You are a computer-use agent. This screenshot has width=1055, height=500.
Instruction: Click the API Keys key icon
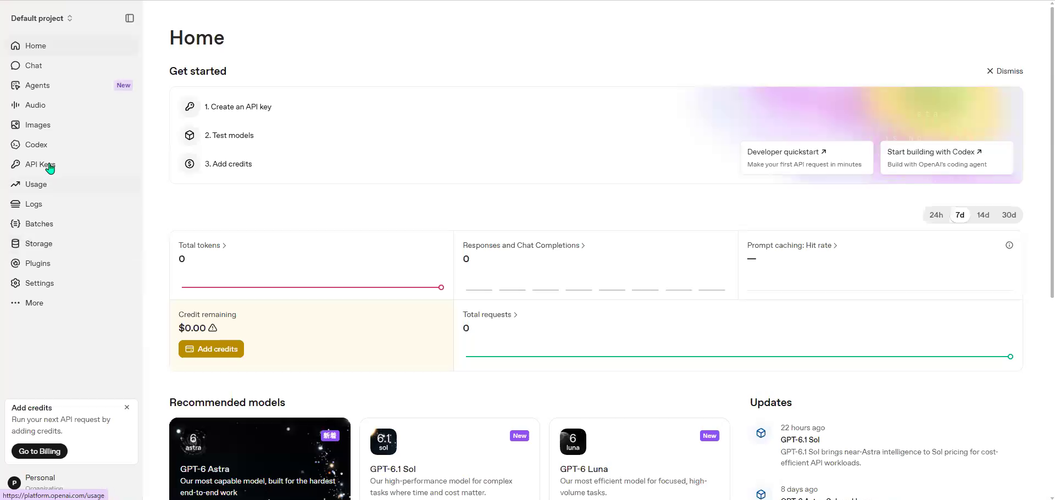coord(15,164)
